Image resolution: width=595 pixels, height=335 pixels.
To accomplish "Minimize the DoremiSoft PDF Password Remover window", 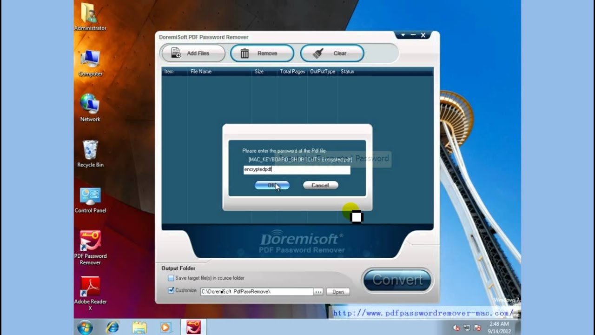I will tap(413, 35).
